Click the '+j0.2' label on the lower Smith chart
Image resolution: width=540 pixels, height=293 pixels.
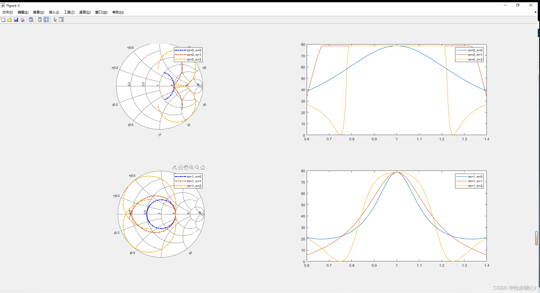coord(117,196)
